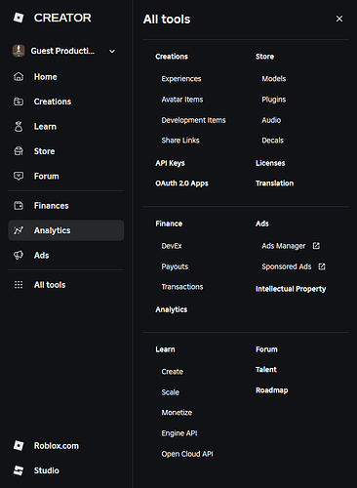Image resolution: width=357 pixels, height=488 pixels.
Task: Click the Finances wallet icon
Action: [19, 206]
